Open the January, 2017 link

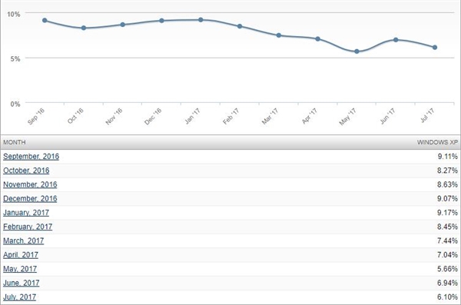(x=26, y=213)
